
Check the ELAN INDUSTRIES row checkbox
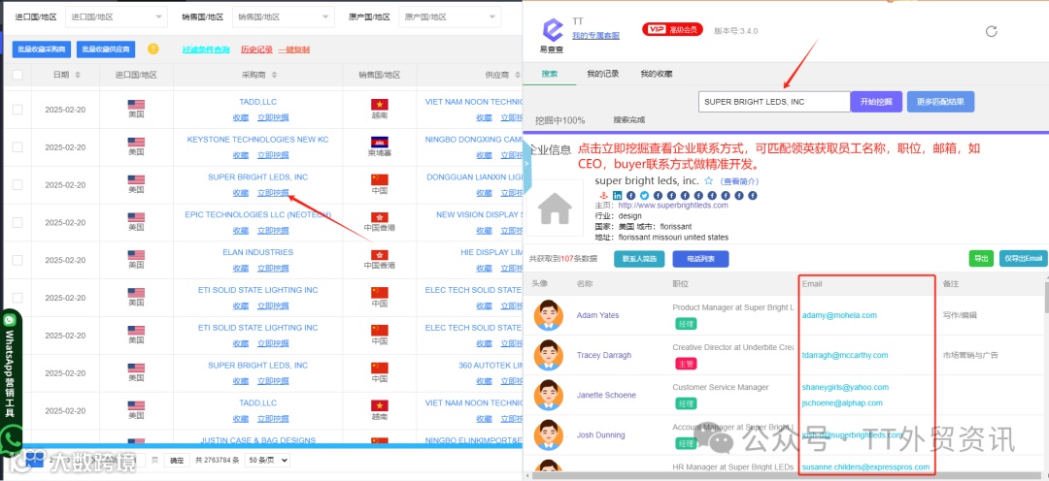17,260
